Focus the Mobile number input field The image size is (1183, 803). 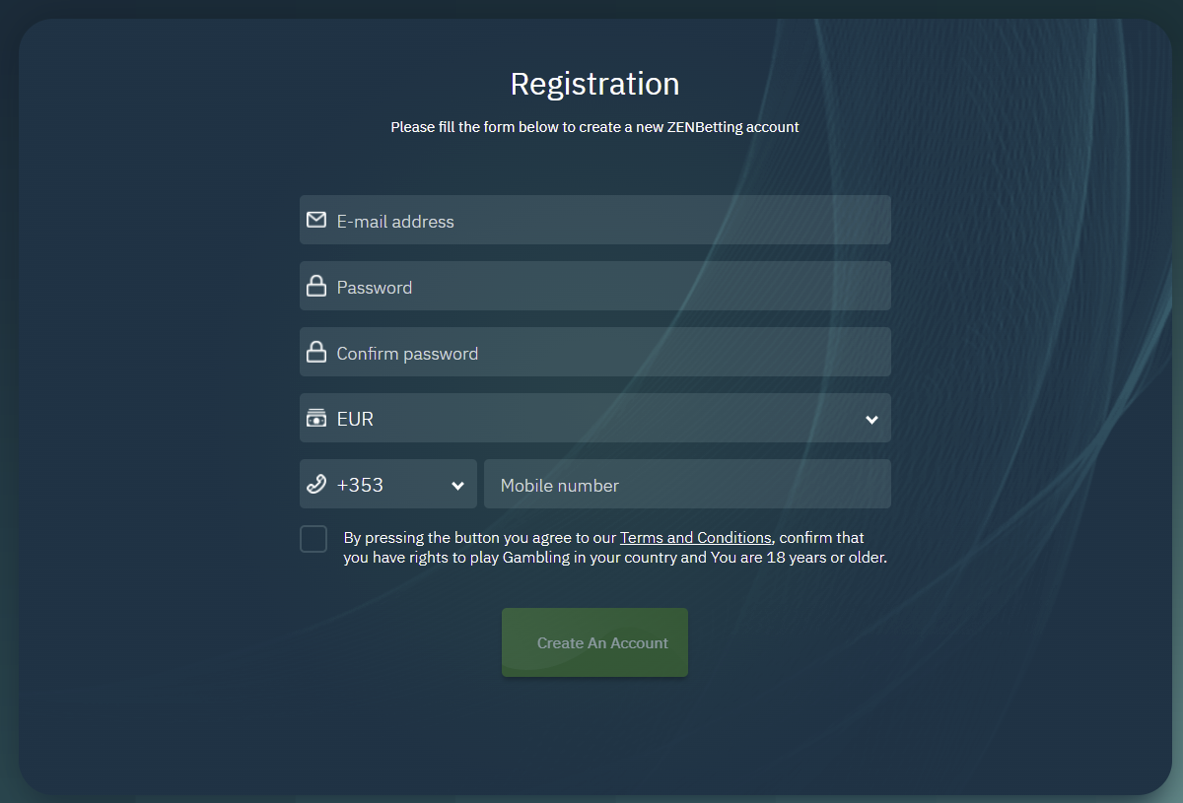click(687, 484)
